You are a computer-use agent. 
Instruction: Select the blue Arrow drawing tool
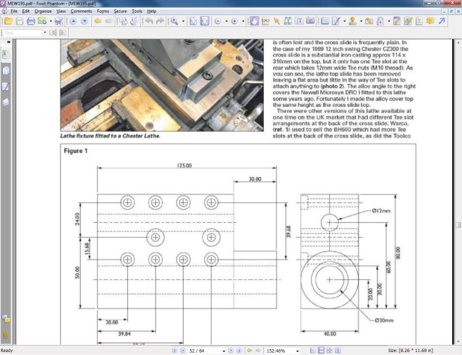point(442,21)
